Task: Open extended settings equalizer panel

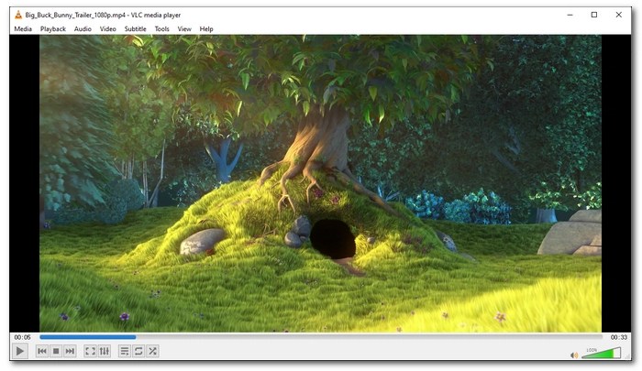Action: [105, 351]
